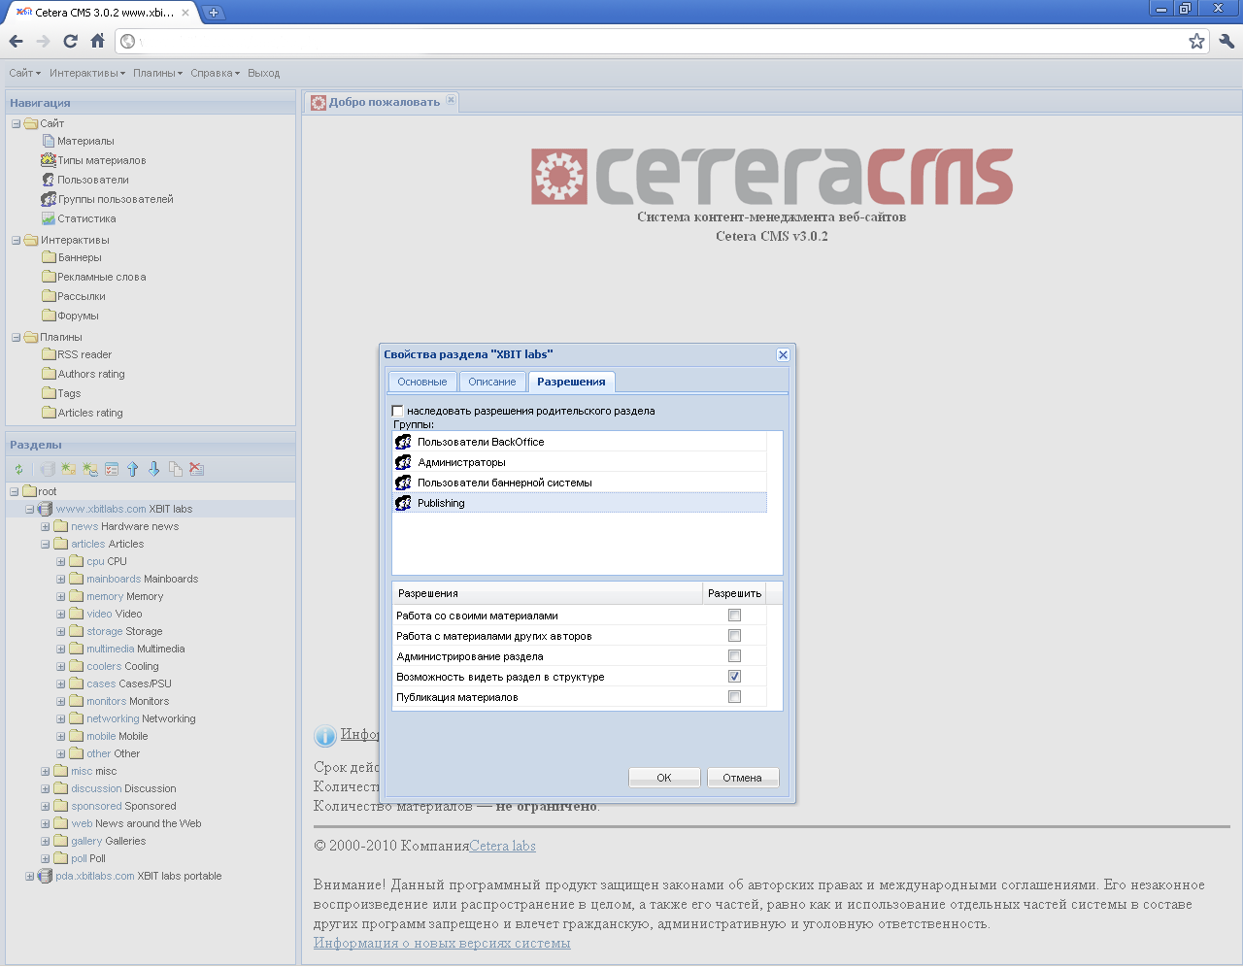Image resolution: width=1243 pixels, height=967 pixels.
Task: Switch to the Основные tab
Action: pos(421,382)
